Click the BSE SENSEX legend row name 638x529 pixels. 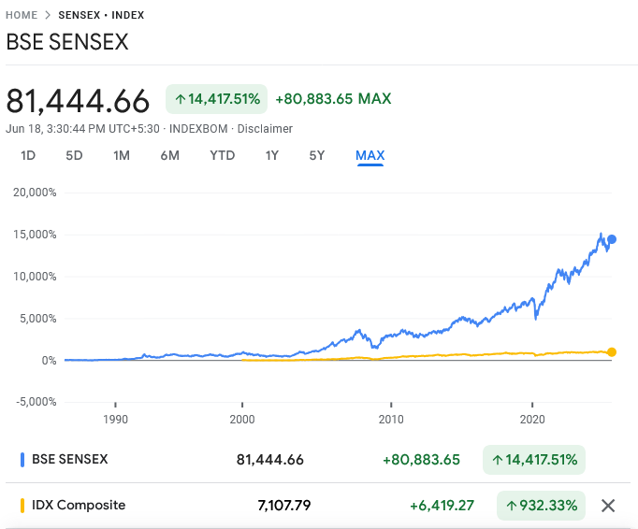(x=70, y=459)
